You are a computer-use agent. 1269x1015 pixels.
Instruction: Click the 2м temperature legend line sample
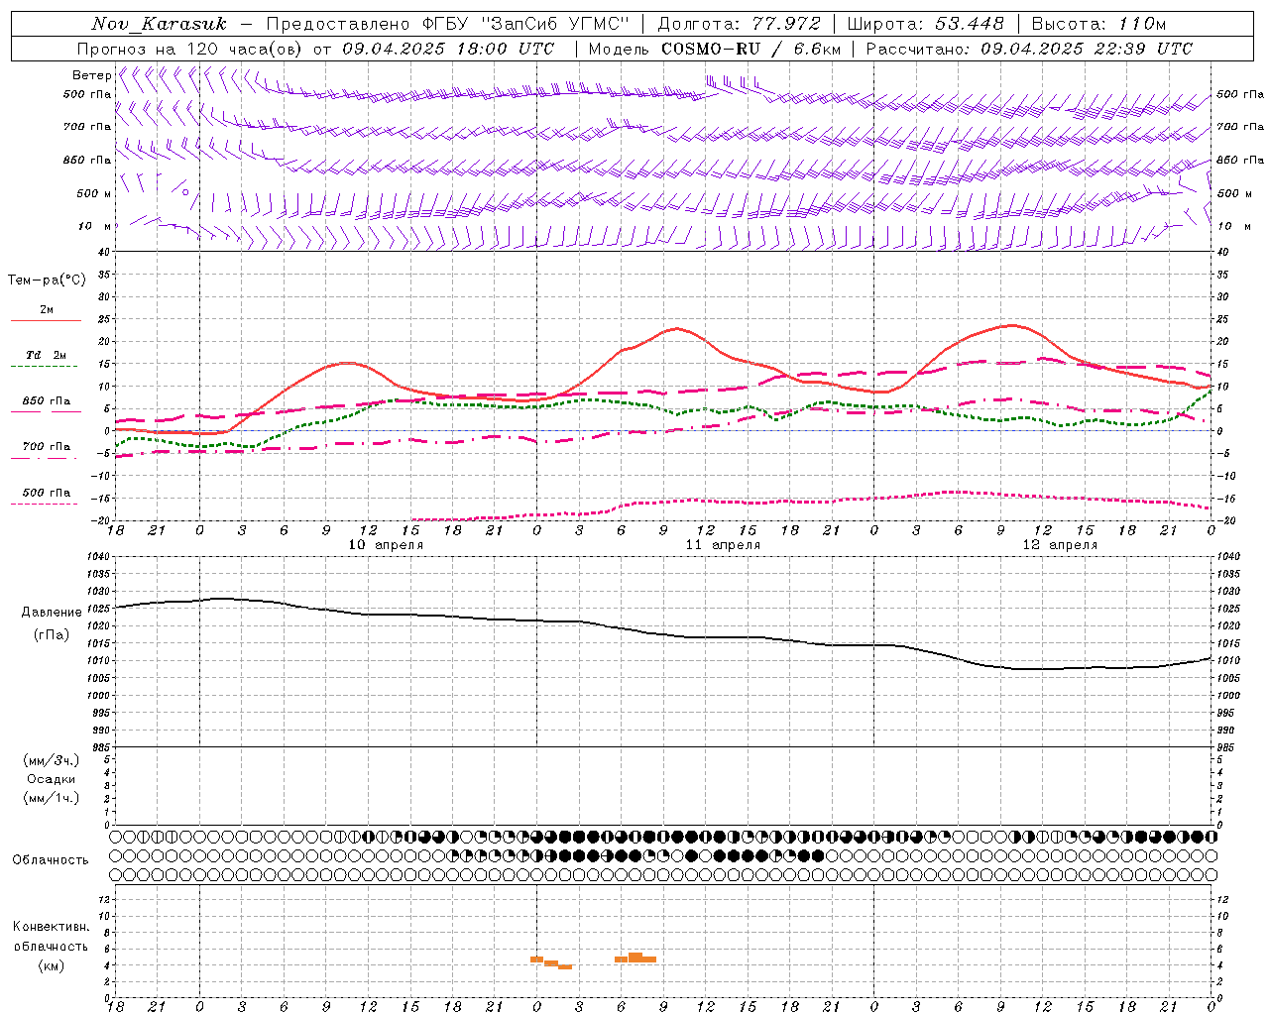point(46,321)
